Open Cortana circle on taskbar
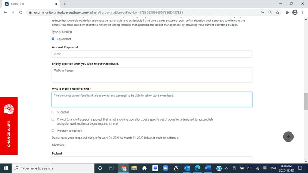The height and width of the screenshot is (173, 308). coord(100,168)
